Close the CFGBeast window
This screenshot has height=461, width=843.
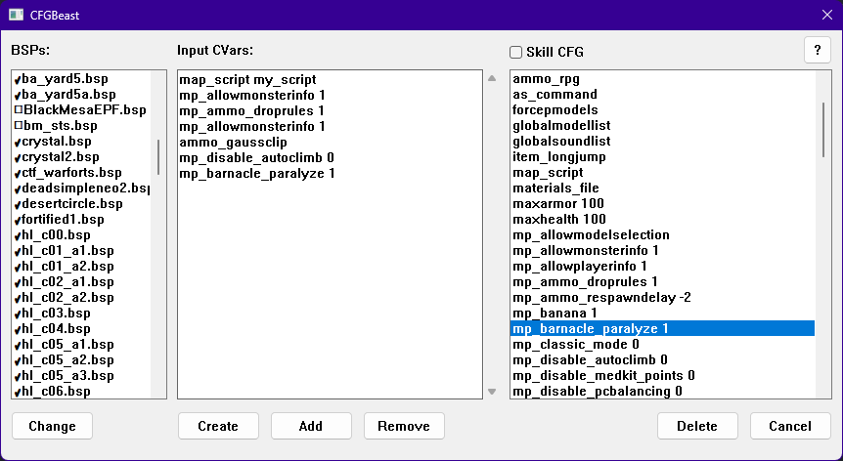pyautogui.click(x=825, y=15)
